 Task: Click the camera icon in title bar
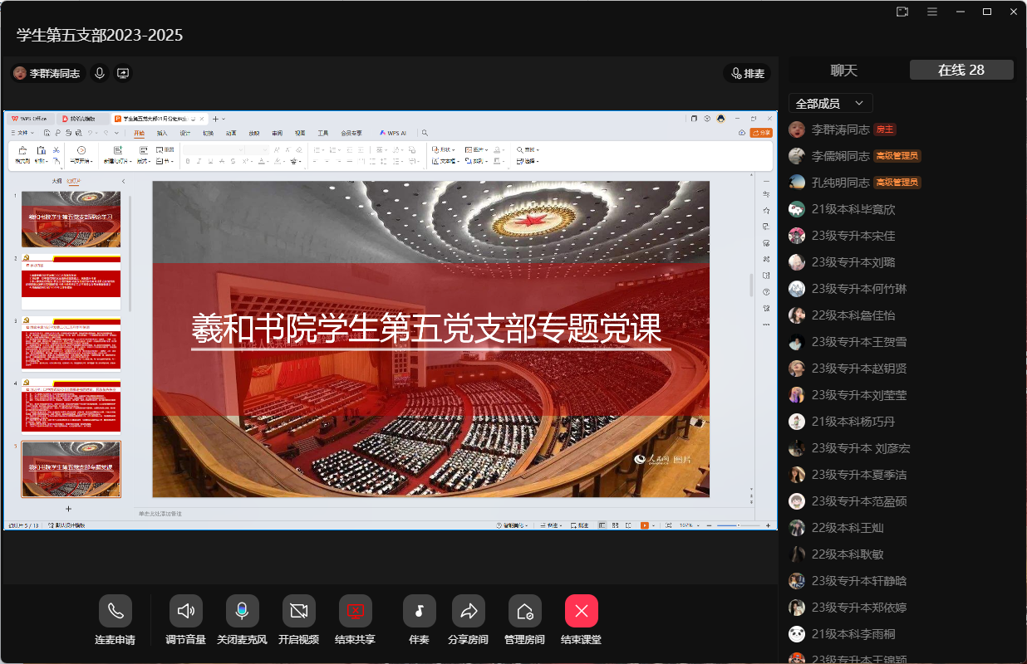(x=902, y=12)
